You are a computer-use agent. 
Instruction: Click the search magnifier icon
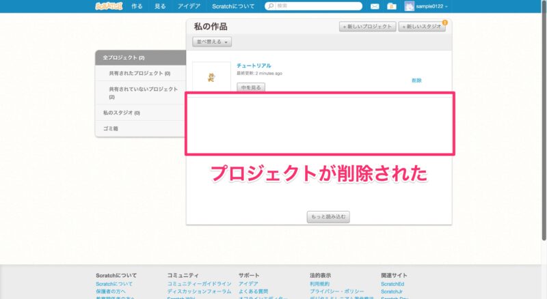tap(271, 6)
